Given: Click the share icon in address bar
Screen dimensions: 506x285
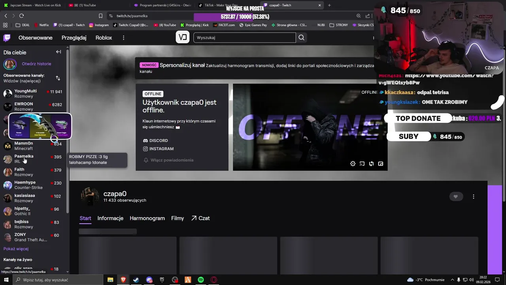Looking at the screenshot, I should (368, 16).
